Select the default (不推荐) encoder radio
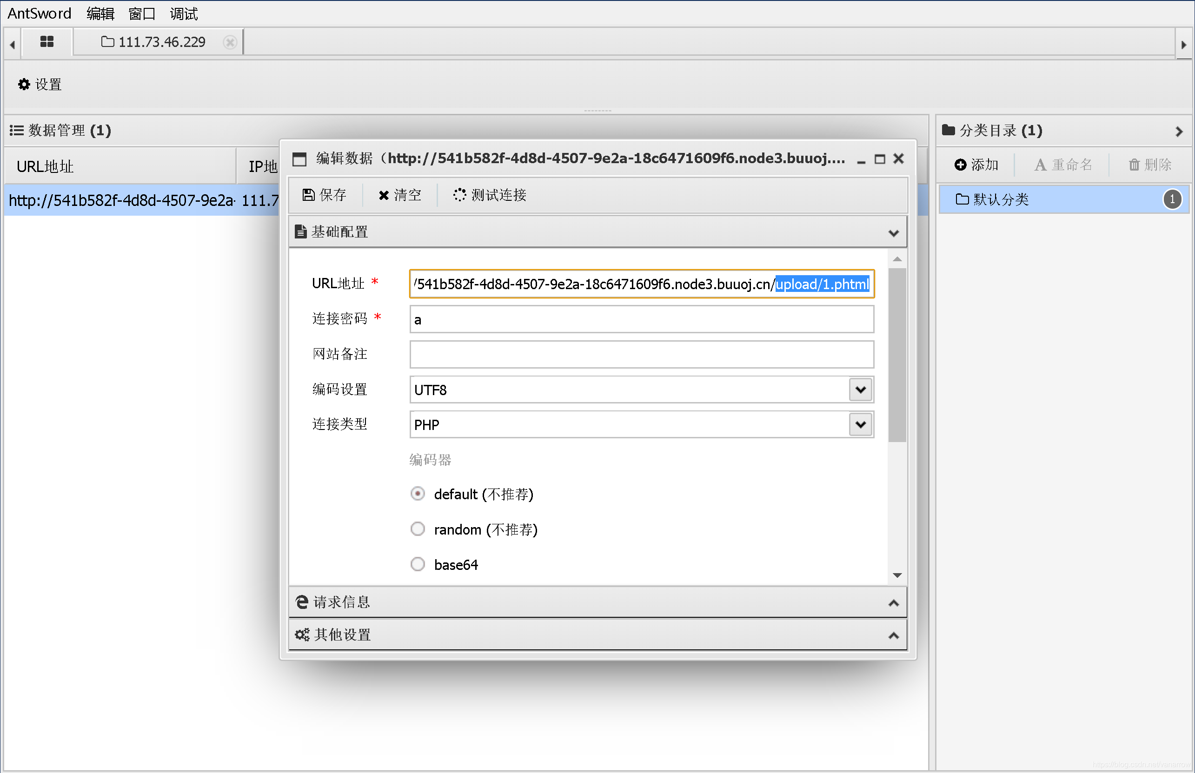 [x=418, y=494]
